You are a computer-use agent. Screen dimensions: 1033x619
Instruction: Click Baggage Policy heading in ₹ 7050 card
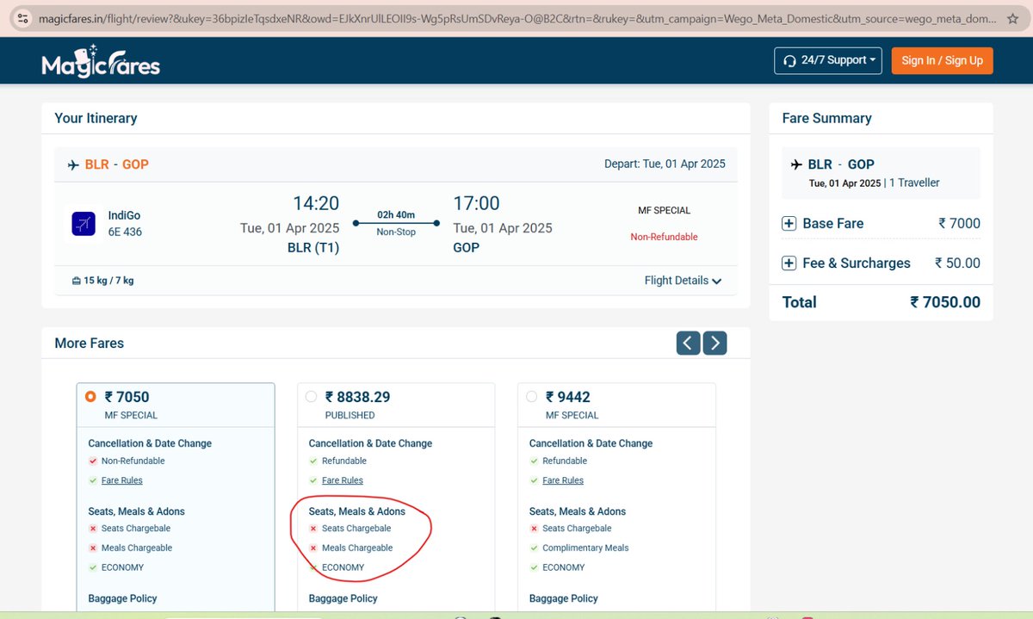pos(122,598)
